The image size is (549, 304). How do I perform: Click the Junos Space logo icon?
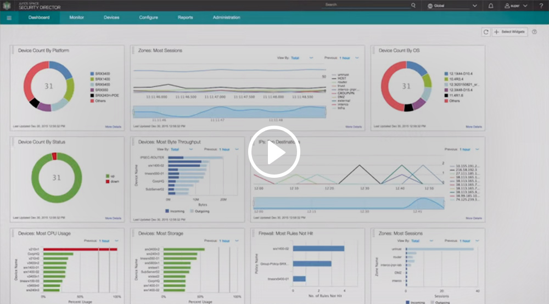7,5
